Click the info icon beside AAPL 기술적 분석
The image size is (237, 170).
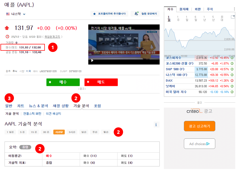[x=156, y=125]
